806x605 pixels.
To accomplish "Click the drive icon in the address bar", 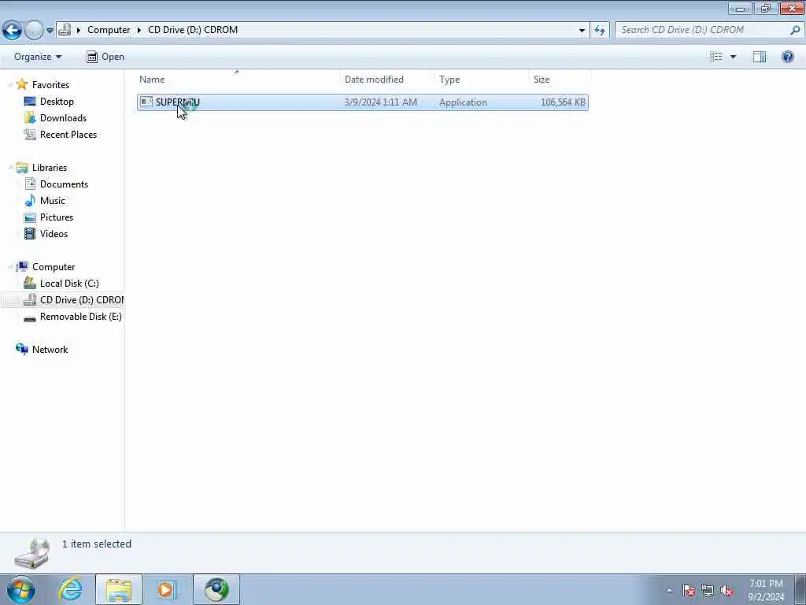I will pos(65,30).
